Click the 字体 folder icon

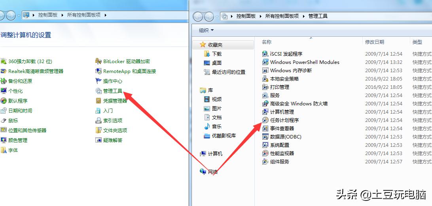tap(3, 150)
